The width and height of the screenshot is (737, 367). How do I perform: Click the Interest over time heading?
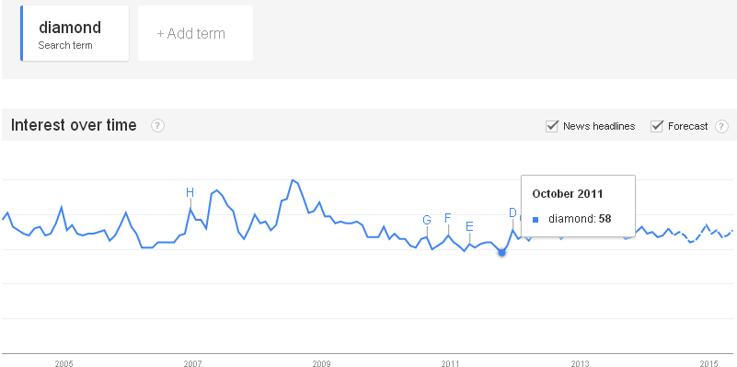[x=74, y=125]
